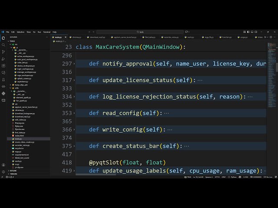
Task: Toggle Primary Side Bar visibility
Action: (248, 32)
